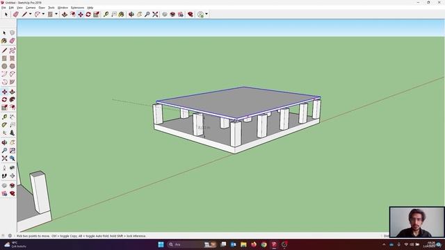Image resolution: width=445 pixels, height=250 pixels.
Task: Select the Paint Bucket in the top toolbar
Action: [122, 14]
